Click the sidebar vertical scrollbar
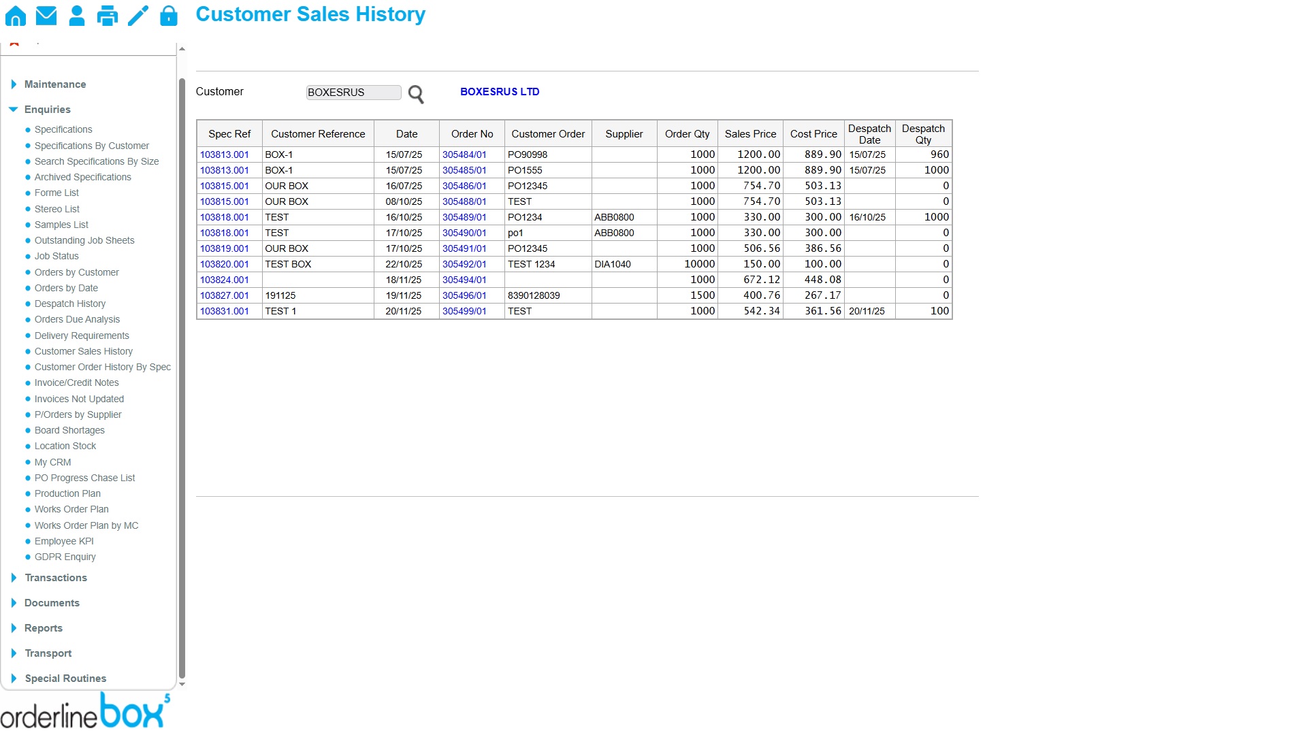Viewport: 1307px width, 735px height. pyautogui.click(x=182, y=374)
